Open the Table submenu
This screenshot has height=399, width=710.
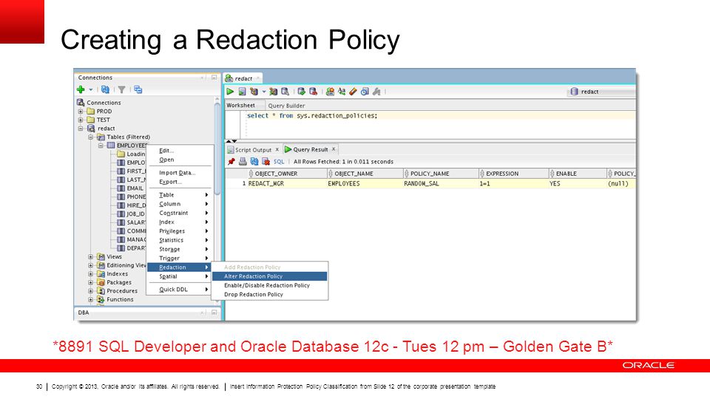pos(180,195)
